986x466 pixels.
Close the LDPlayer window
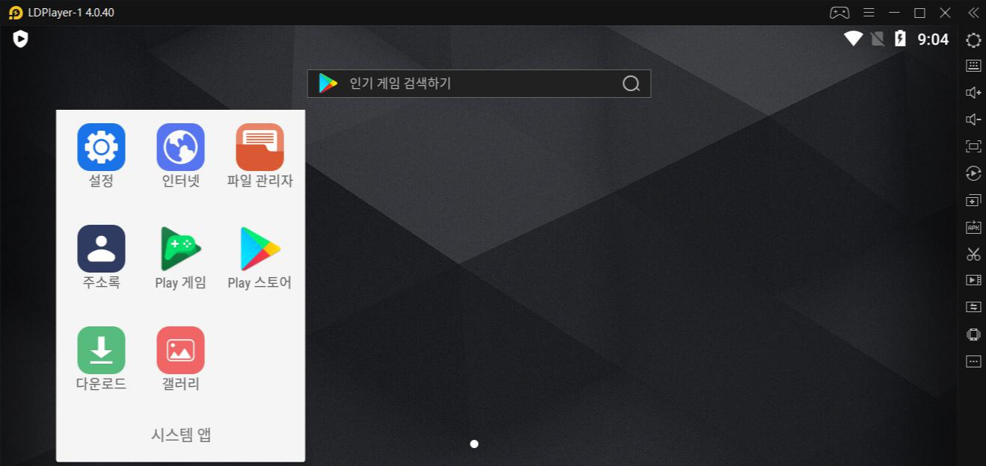click(x=946, y=13)
